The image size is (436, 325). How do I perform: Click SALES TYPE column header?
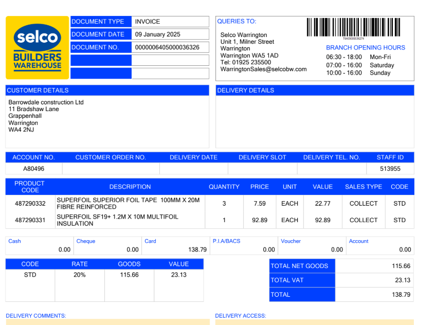364,187
